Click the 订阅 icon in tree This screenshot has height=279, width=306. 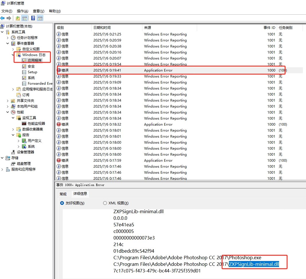point(19,95)
